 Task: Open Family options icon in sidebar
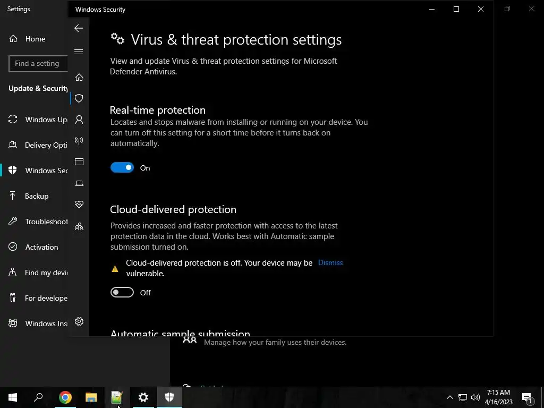pyautogui.click(x=79, y=226)
